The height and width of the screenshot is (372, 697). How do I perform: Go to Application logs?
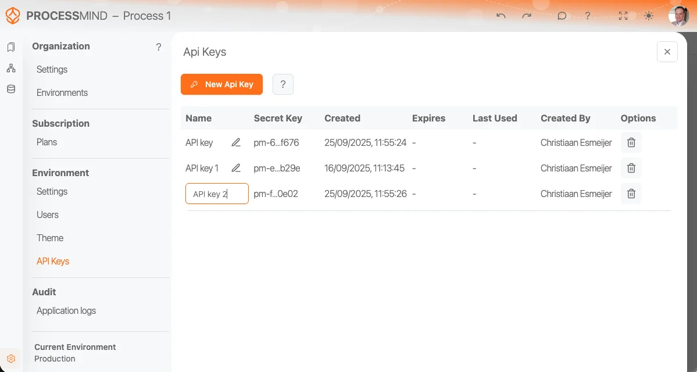(66, 310)
